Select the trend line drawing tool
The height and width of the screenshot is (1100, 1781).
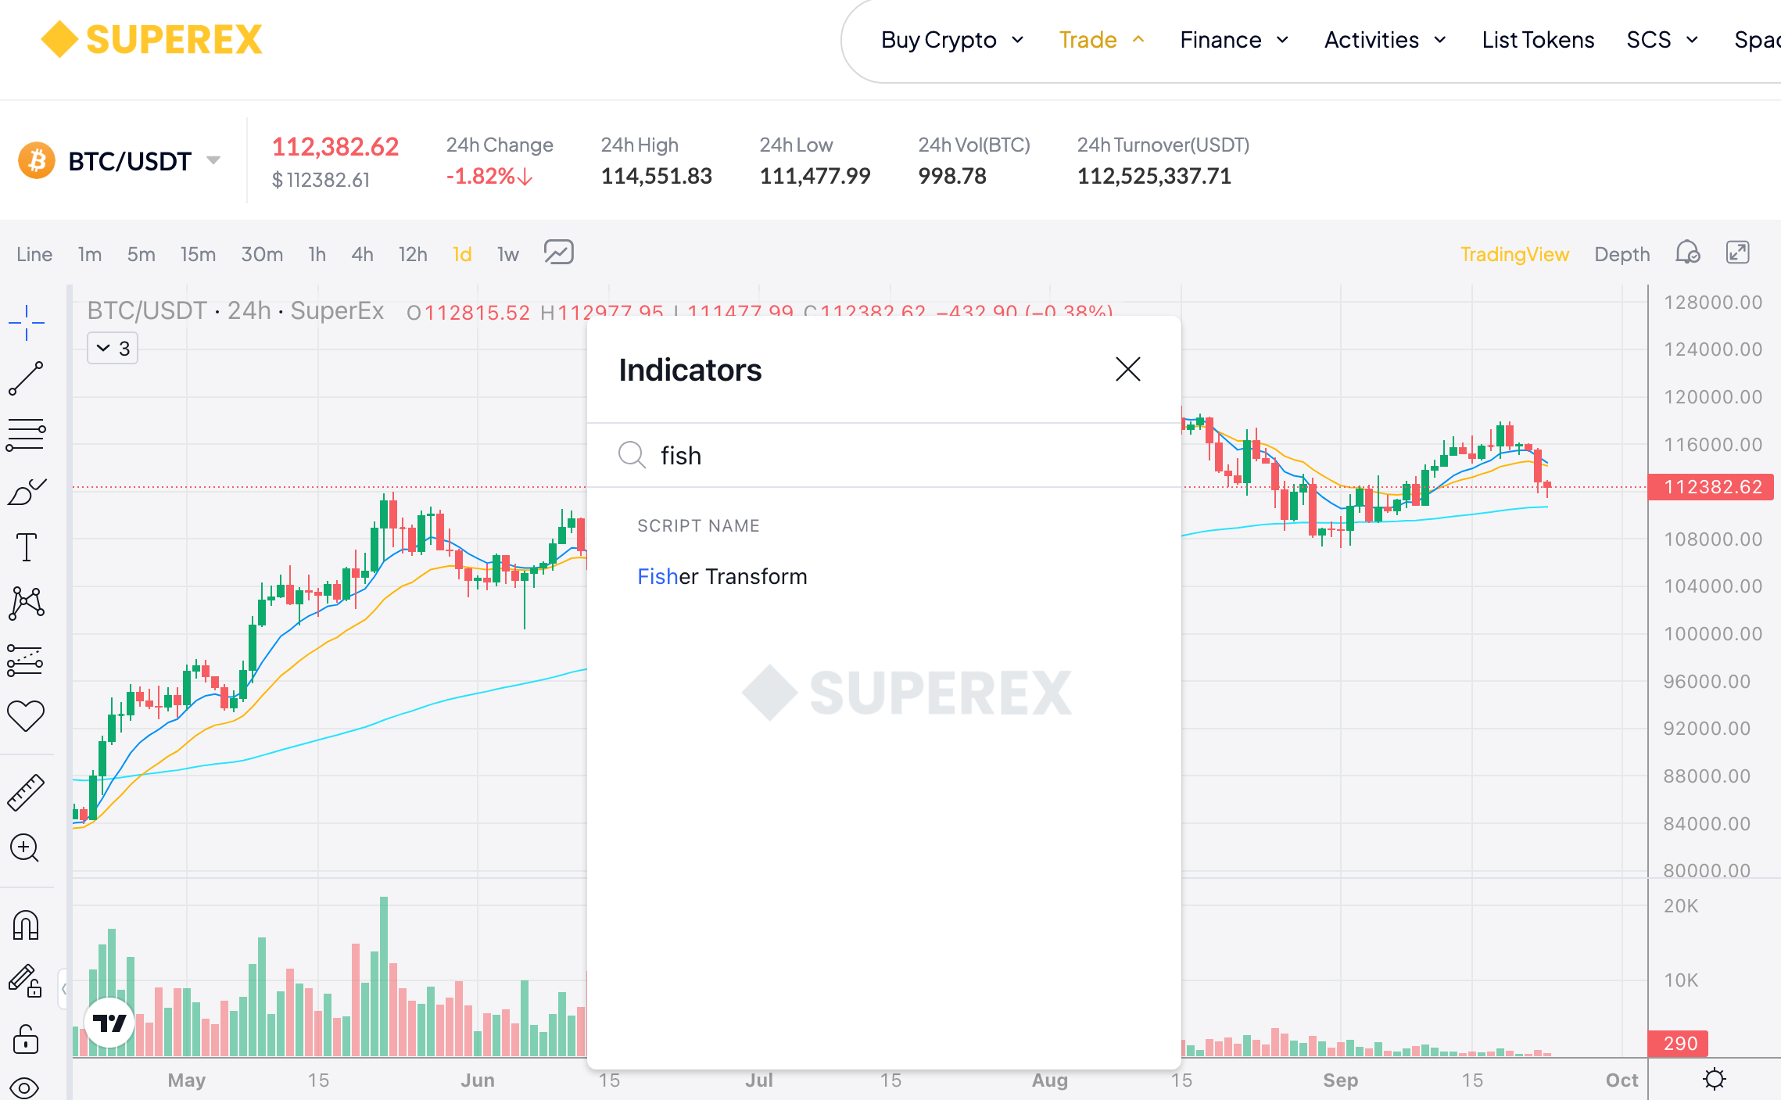coord(26,379)
